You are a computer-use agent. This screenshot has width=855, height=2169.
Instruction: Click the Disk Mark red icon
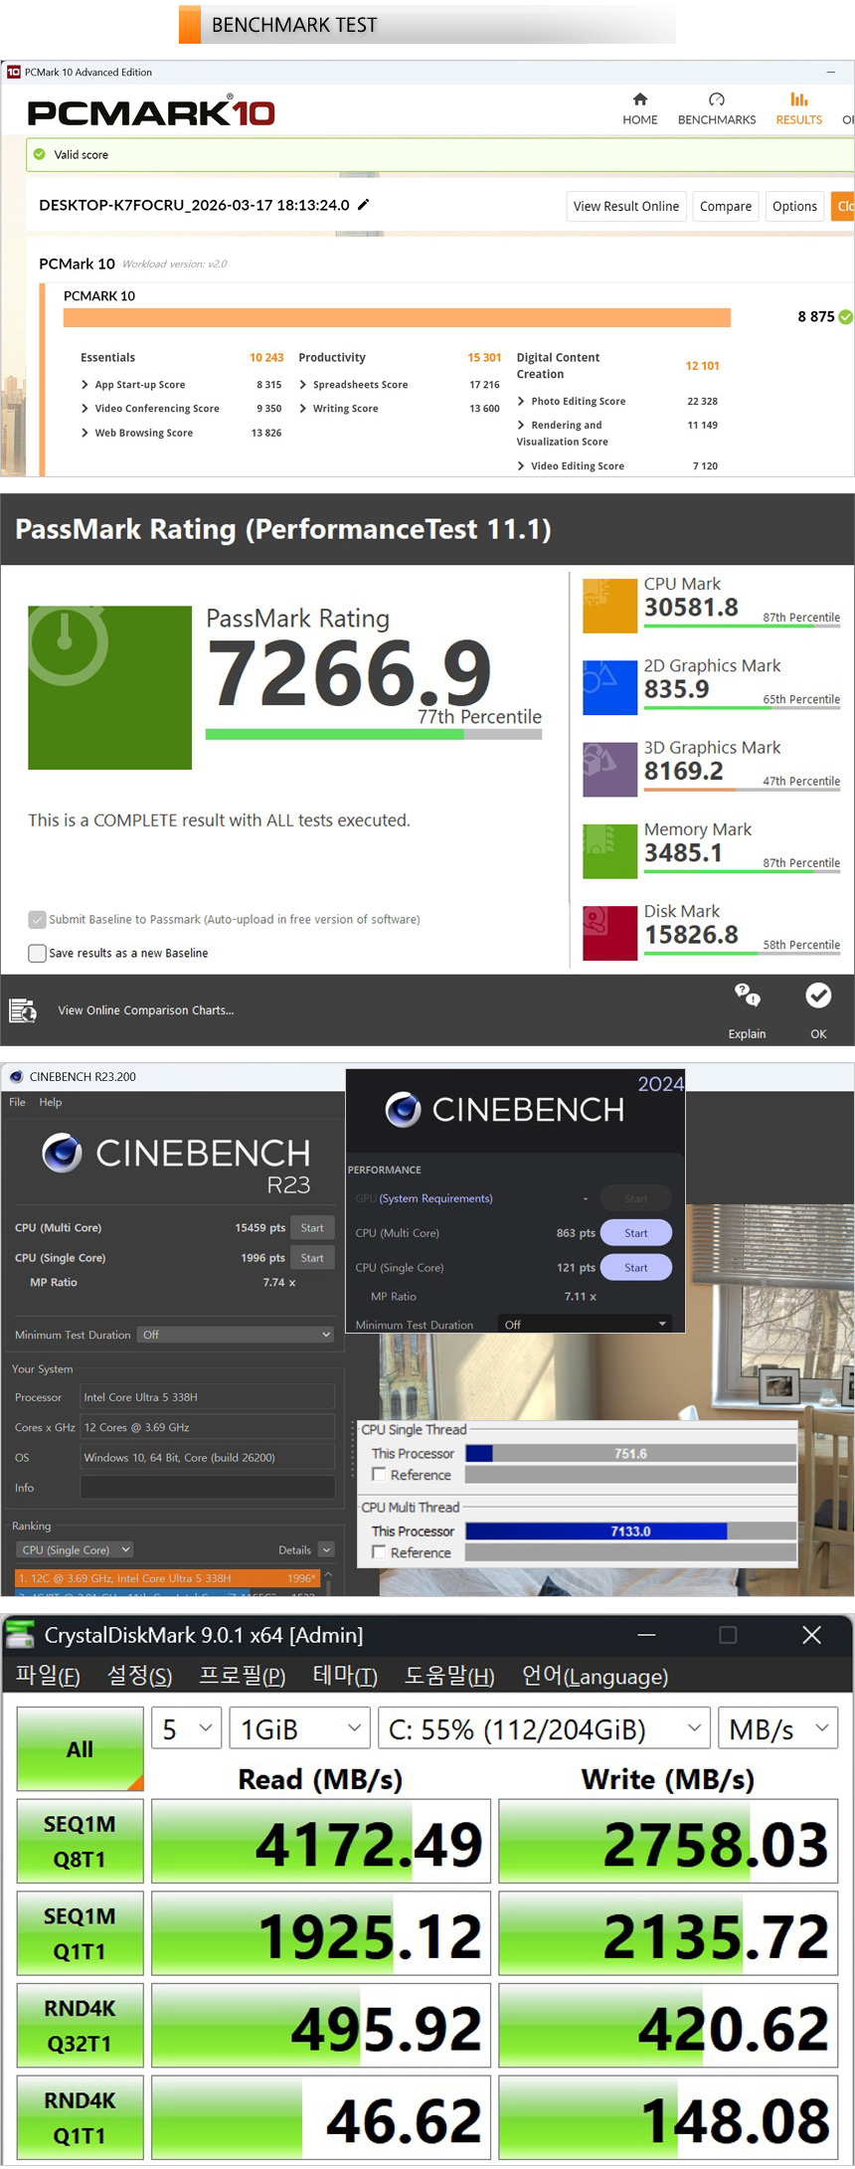click(609, 933)
